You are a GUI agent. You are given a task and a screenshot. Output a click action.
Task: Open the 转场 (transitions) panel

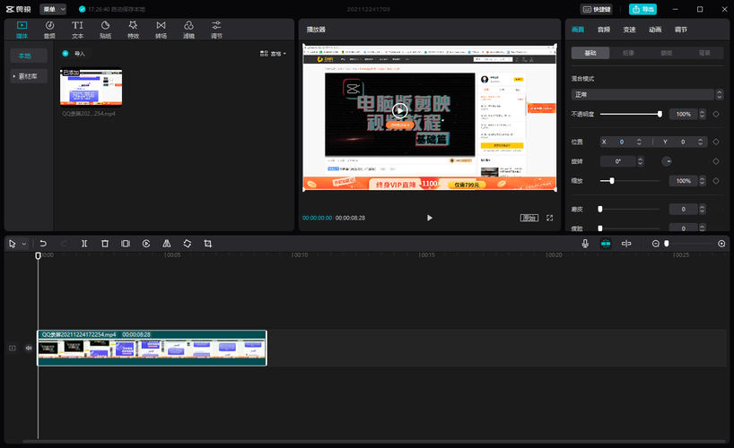[161, 30]
